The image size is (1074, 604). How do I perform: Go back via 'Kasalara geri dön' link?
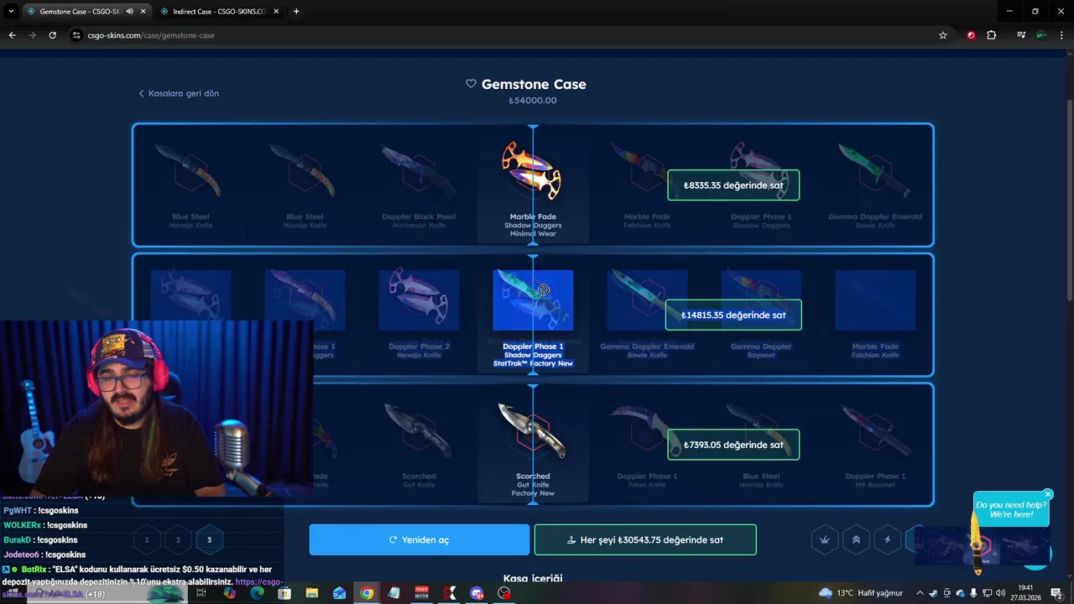click(x=179, y=93)
